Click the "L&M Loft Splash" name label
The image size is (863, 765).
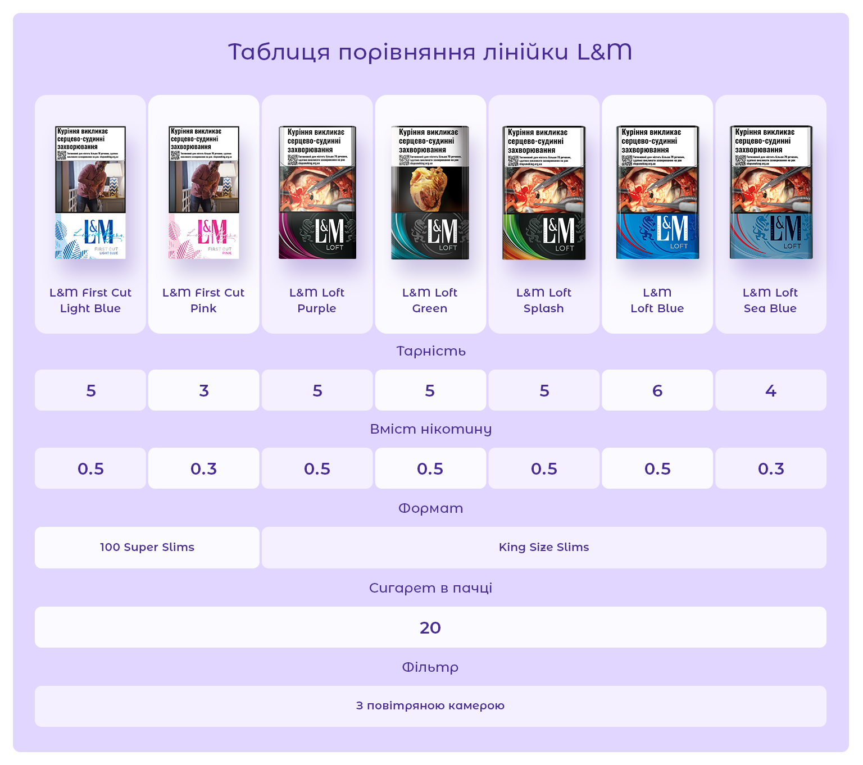(544, 300)
